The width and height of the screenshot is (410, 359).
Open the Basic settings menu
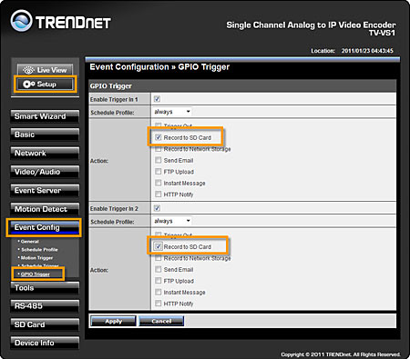click(45, 135)
